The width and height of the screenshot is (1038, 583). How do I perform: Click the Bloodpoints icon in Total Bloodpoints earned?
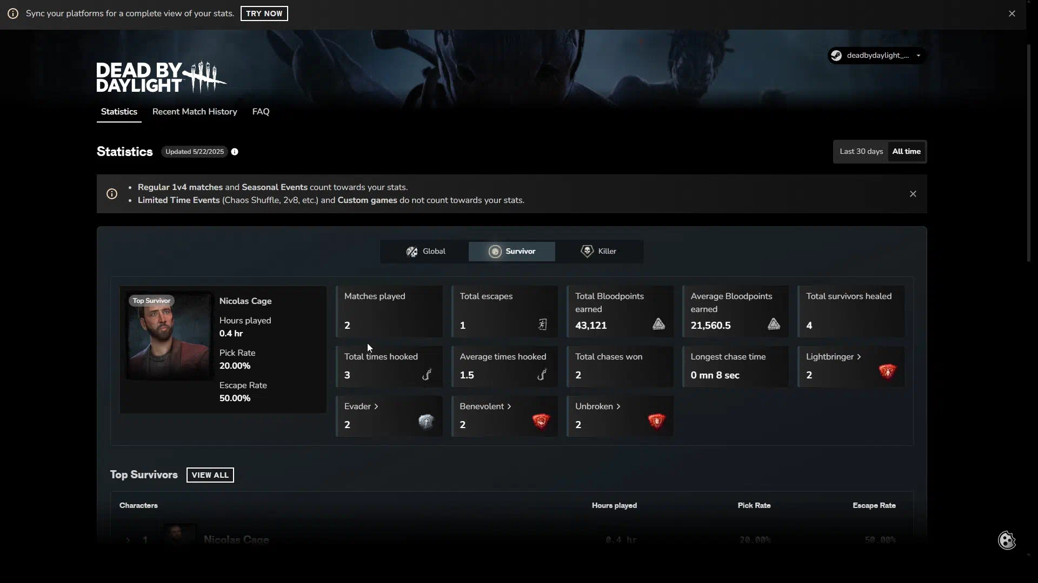pyautogui.click(x=658, y=324)
